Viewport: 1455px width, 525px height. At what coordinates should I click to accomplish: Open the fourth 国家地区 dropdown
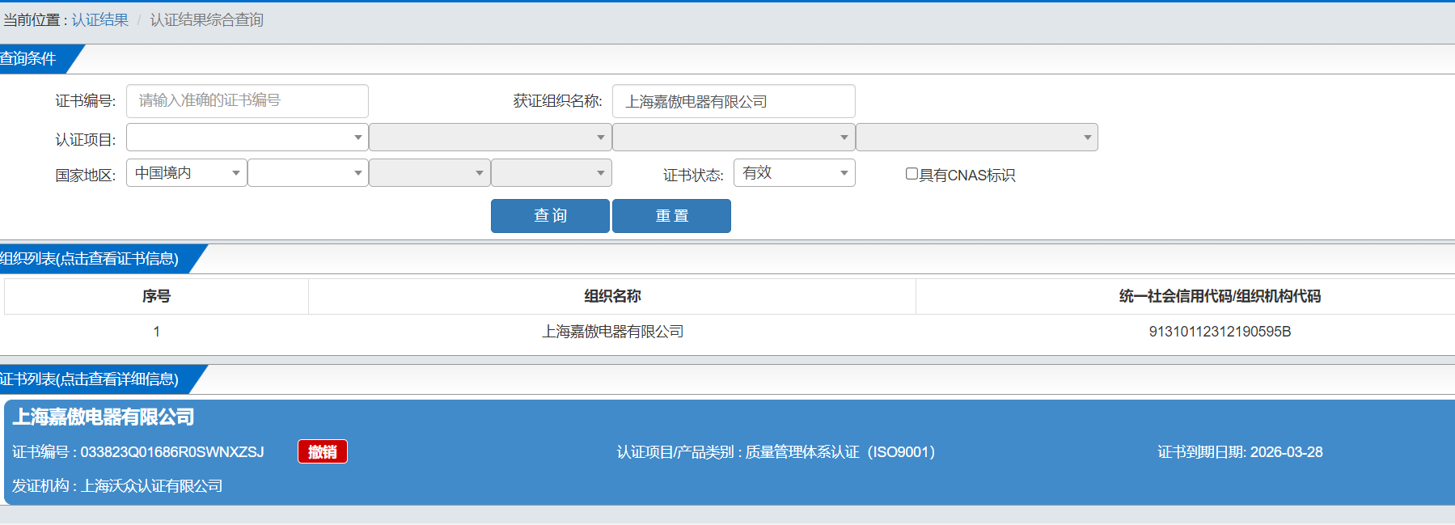tap(552, 173)
